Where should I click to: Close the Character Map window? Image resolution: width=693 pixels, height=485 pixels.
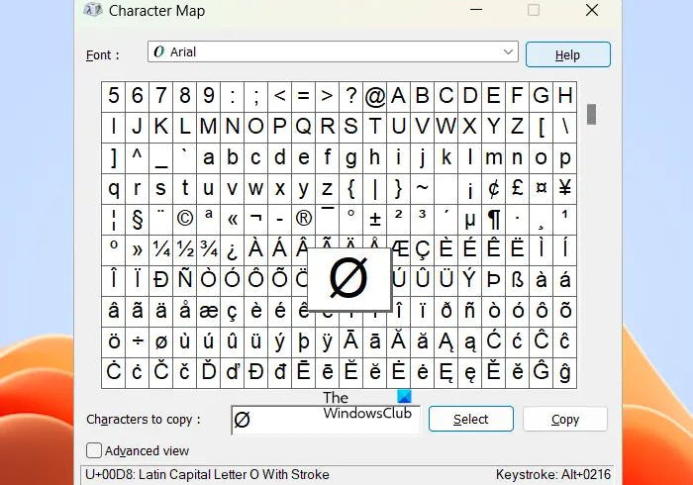[592, 10]
